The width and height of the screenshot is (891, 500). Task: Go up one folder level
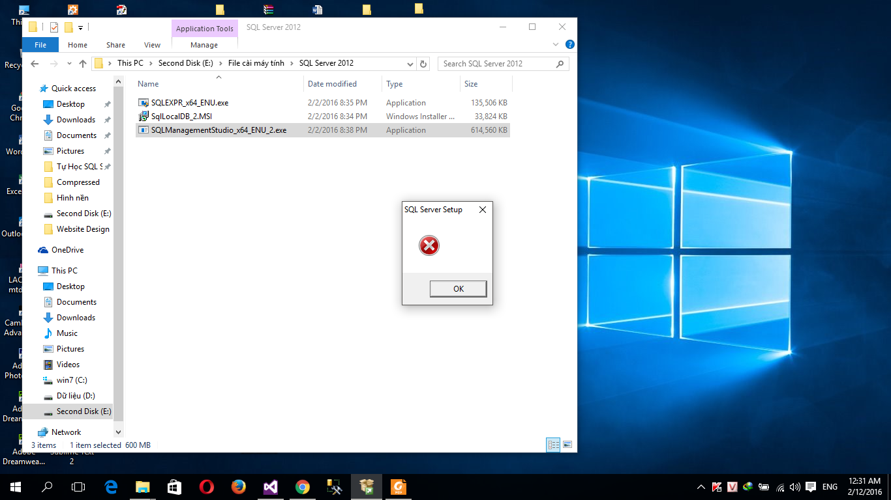82,64
